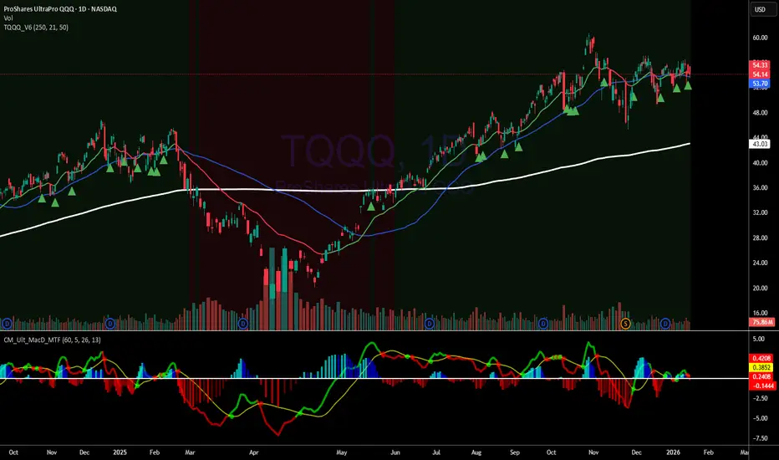This screenshot has height=460, width=779.
Task: Click the red 54.33 price label
Action: click(x=760, y=65)
